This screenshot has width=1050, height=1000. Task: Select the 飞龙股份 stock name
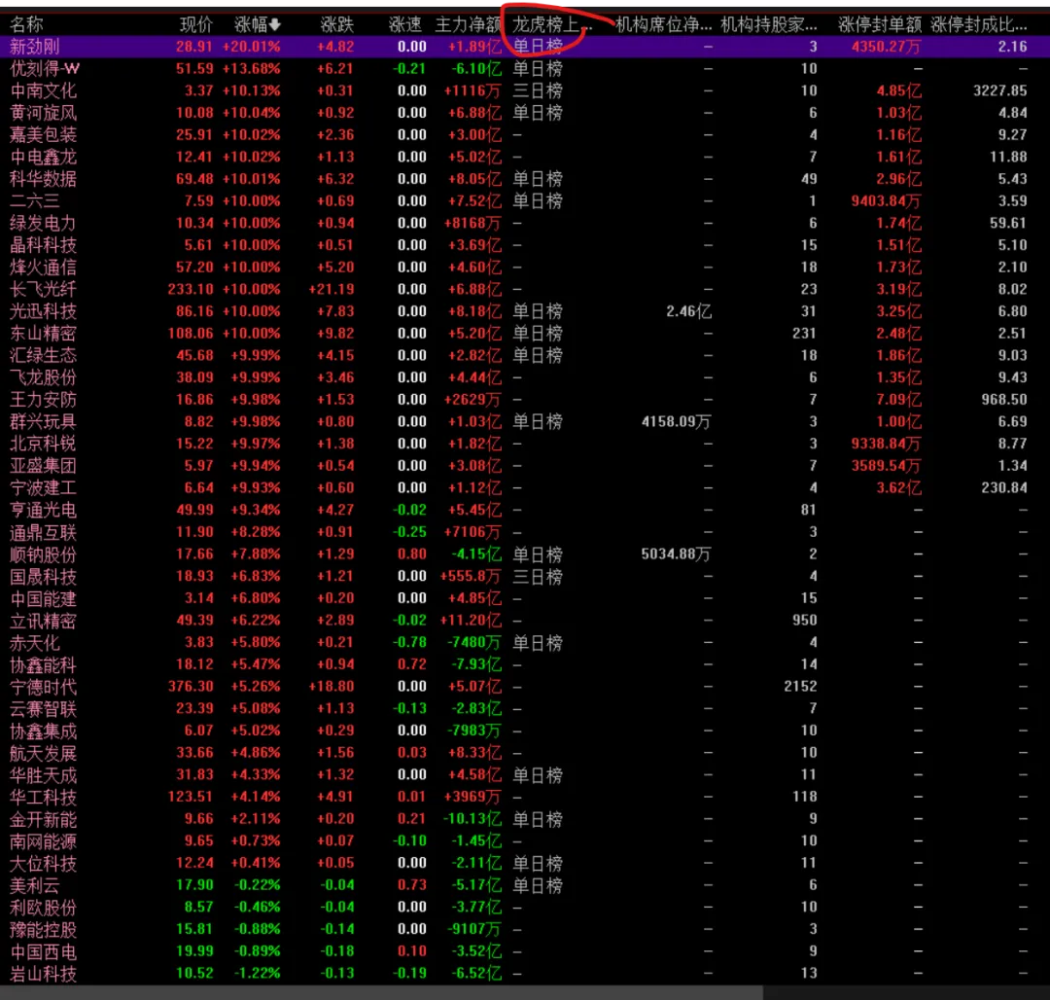click(44, 377)
